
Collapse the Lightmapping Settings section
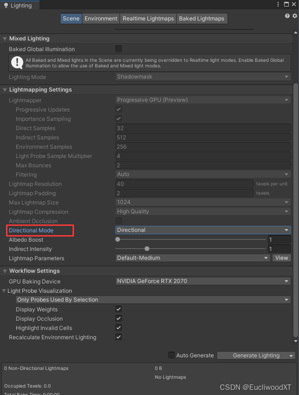tap(5, 90)
